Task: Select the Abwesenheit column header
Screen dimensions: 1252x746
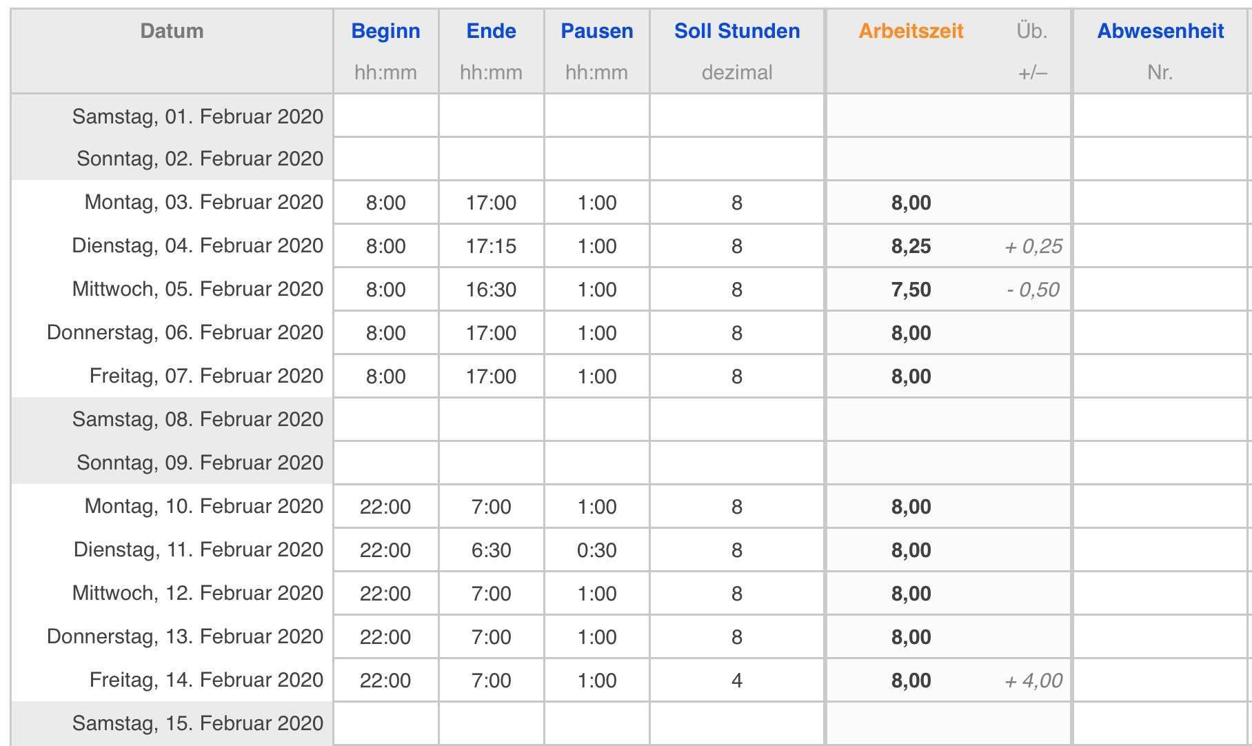Action: tap(1160, 31)
